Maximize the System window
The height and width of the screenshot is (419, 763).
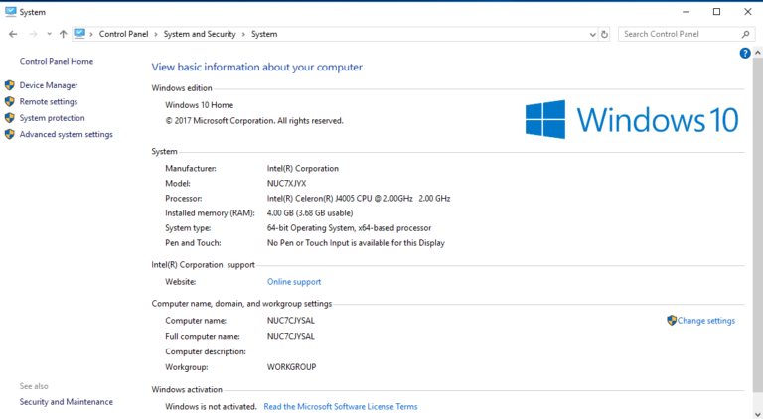pos(716,12)
